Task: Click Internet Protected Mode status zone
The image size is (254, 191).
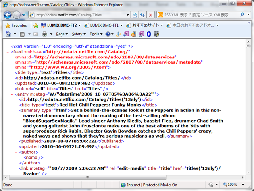Action: click(x=149, y=185)
